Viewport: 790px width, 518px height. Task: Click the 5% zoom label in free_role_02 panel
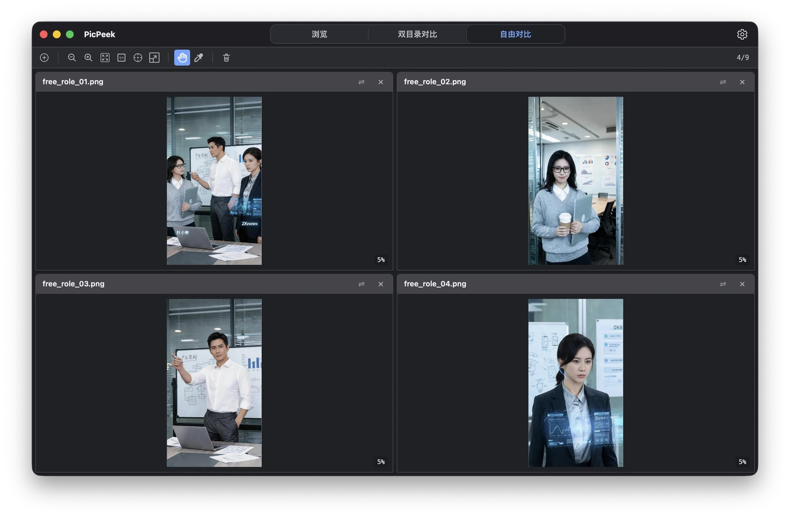click(742, 259)
